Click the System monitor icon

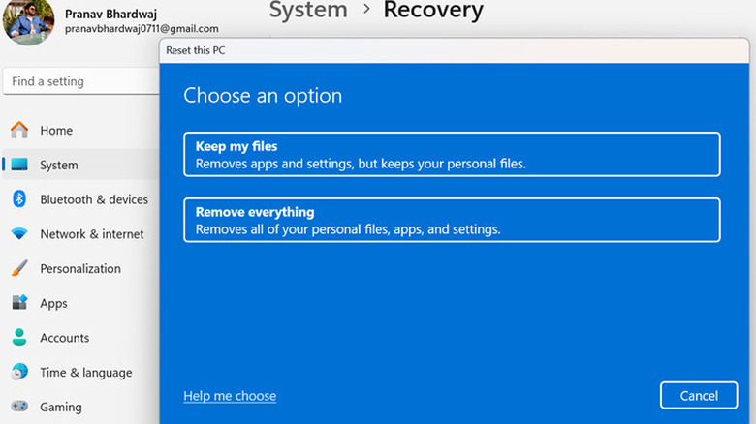[x=19, y=166]
